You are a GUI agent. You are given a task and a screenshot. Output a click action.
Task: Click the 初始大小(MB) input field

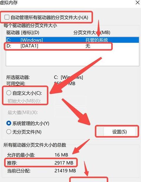70,101
